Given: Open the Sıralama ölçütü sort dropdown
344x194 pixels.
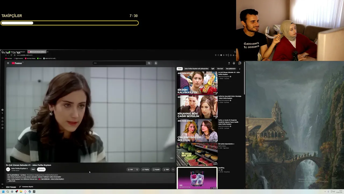Looking at the screenshot, I should pyautogui.click(x=26, y=187).
